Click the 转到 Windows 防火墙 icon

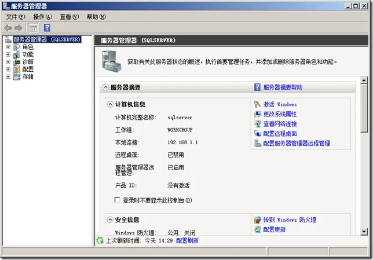tap(257, 220)
